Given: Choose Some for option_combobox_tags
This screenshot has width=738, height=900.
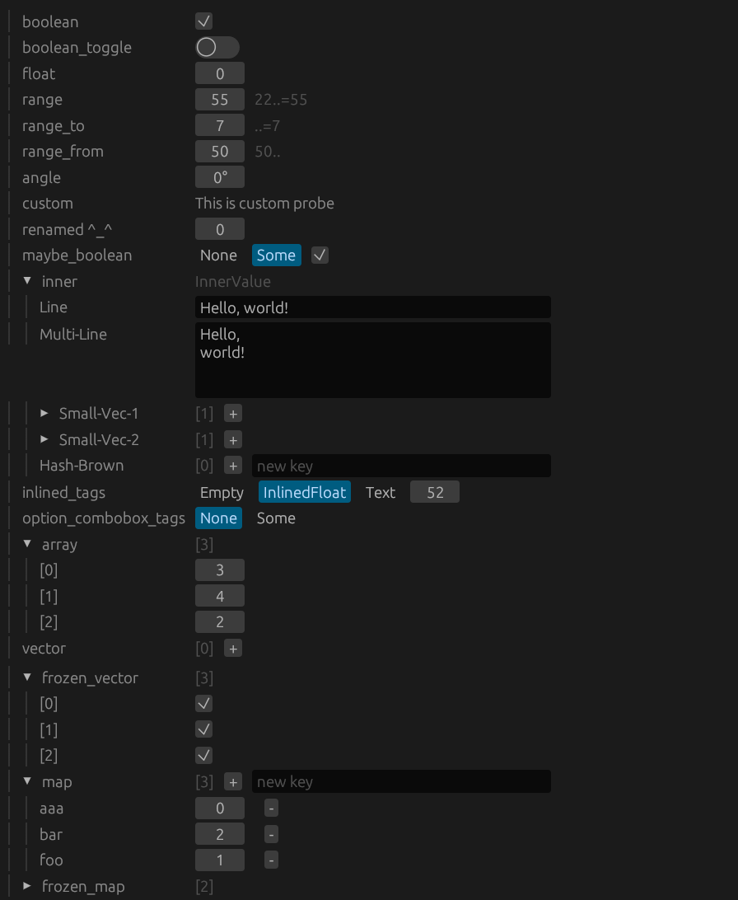Looking at the screenshot, I should click(x=276, y=518).
